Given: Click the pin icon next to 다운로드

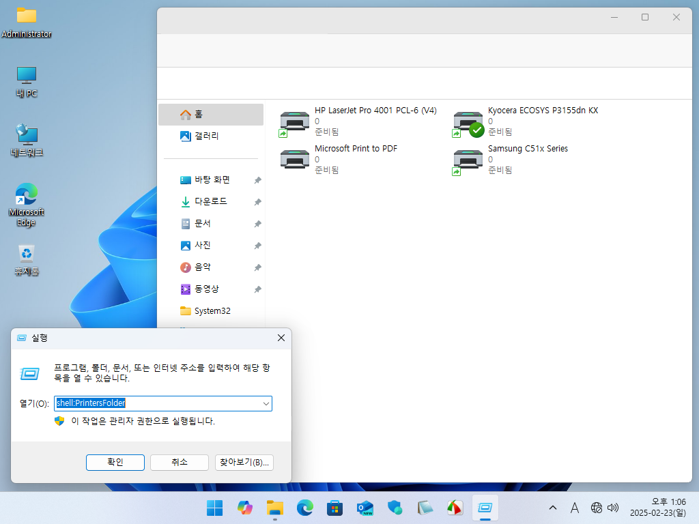Looking at the screenshot, I should coord(257,202).
